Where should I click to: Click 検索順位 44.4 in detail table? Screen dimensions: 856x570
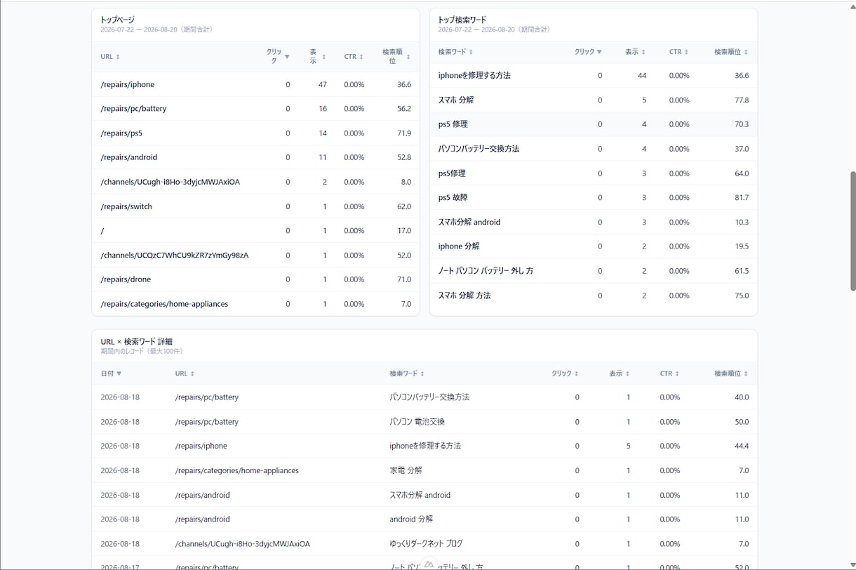742,446
